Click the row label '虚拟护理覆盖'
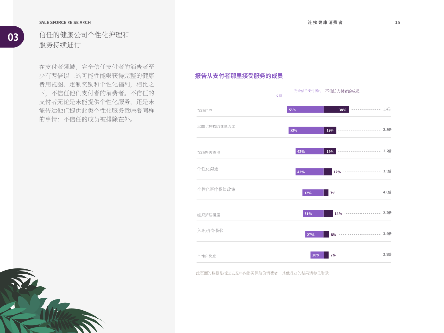444x333 pixels. (x=208, y=215)
